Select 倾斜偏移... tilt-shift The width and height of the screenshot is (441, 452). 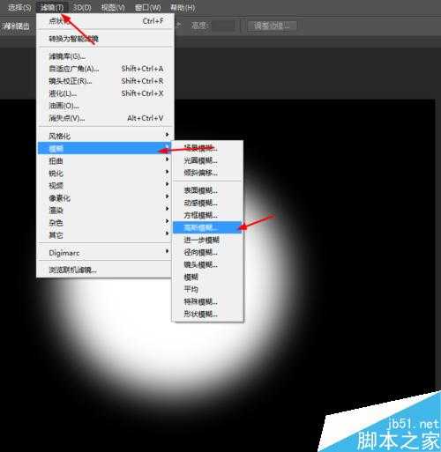(x=207, y=173)
